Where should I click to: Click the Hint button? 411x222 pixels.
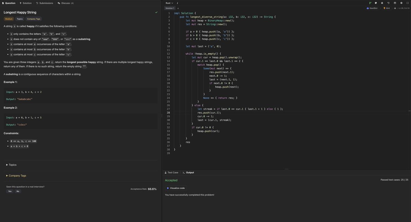click(x=387, y=8)
